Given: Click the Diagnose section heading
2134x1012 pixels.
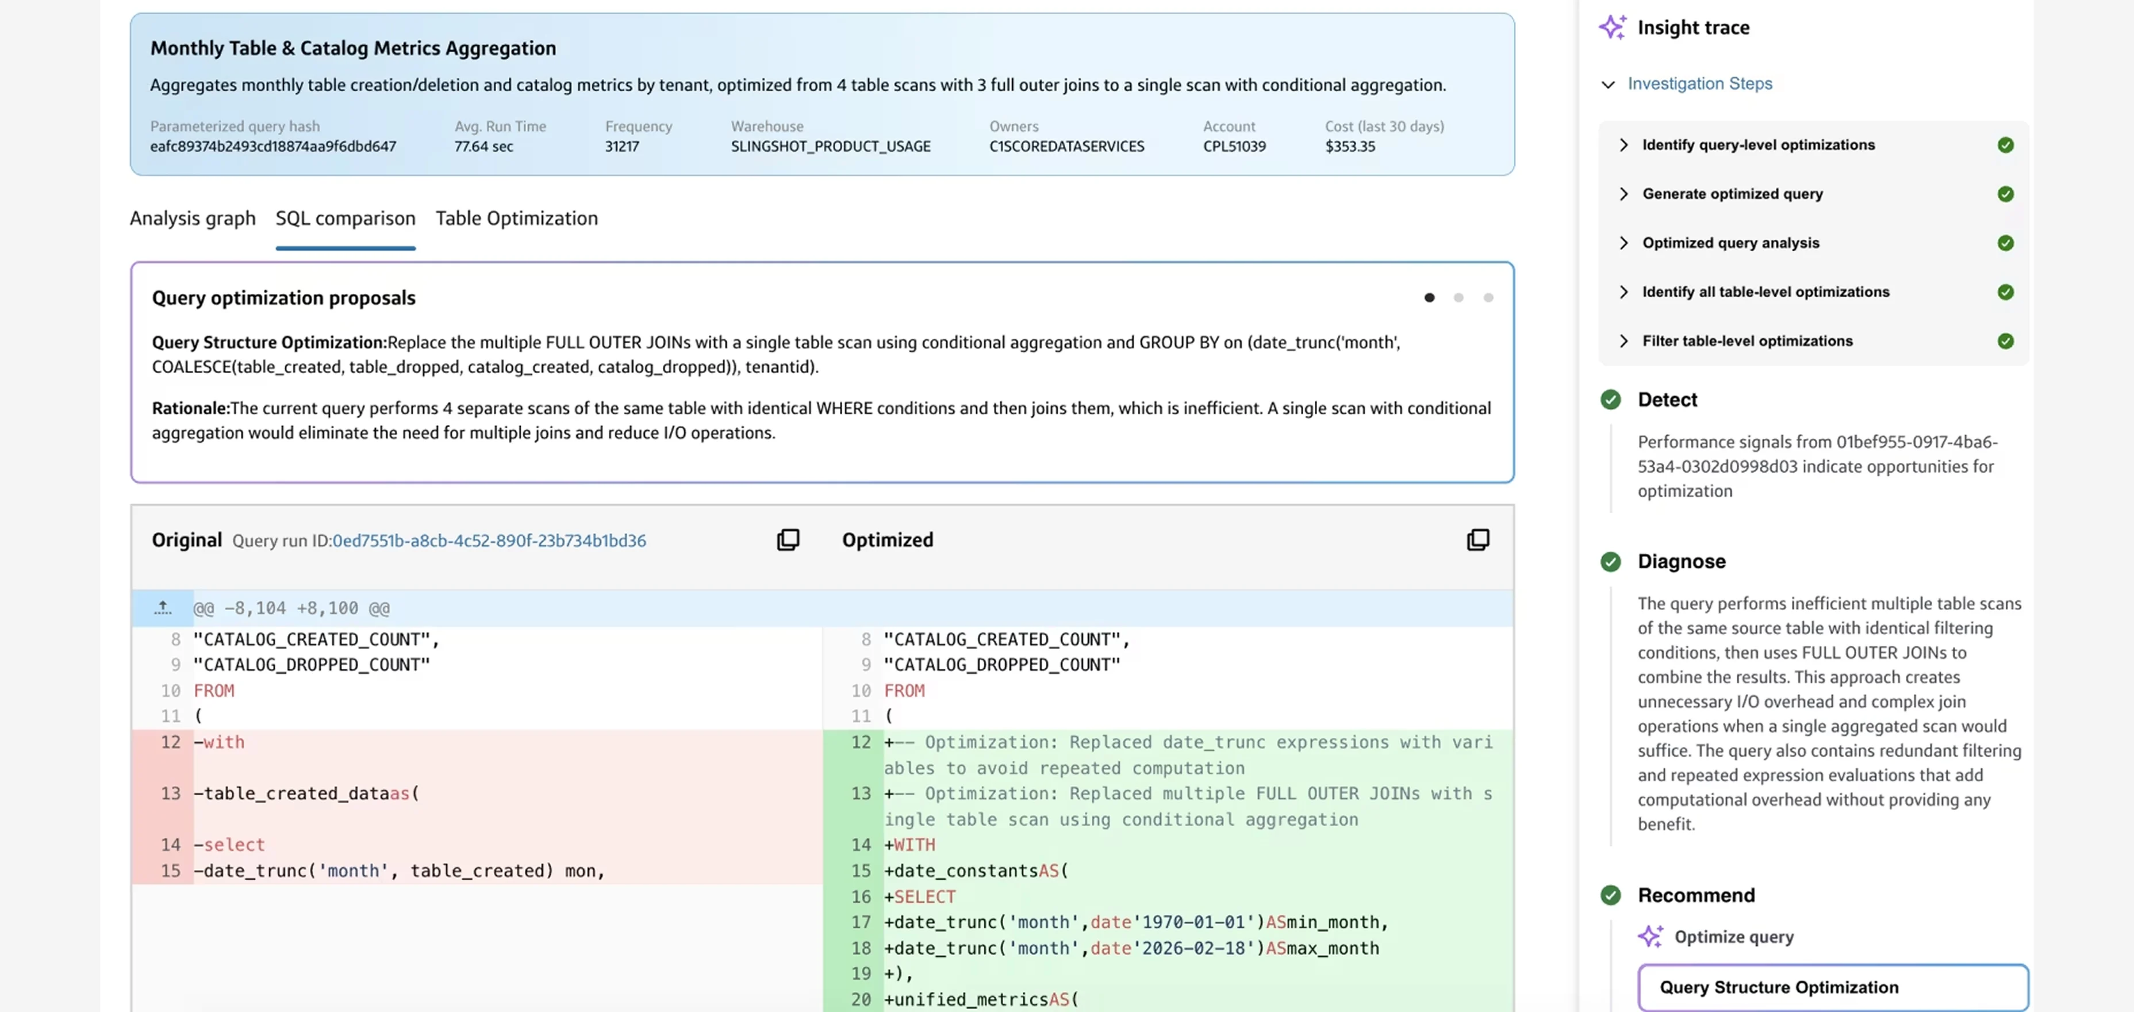Looking at the screenshot, I should 1682,561.
